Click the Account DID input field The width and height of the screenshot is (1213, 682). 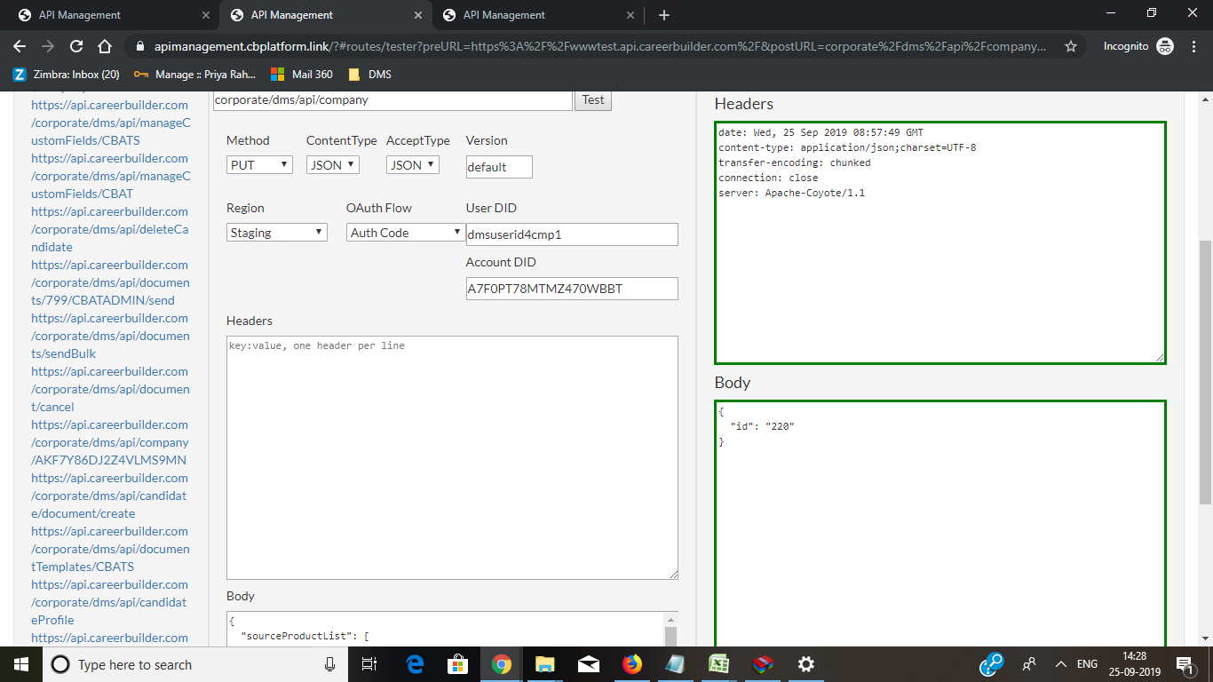point(571,289)
